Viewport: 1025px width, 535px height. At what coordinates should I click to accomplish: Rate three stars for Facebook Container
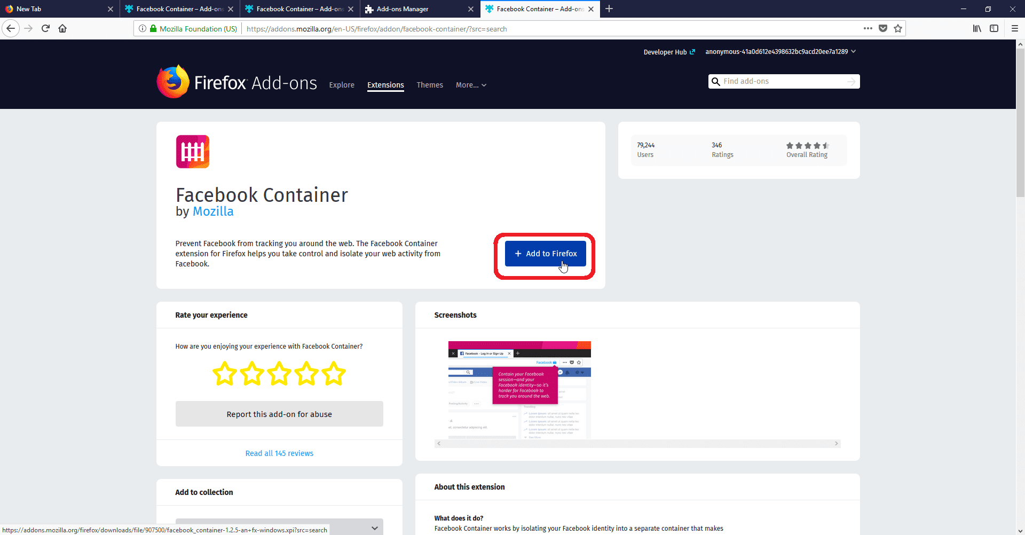coord(279,373)
